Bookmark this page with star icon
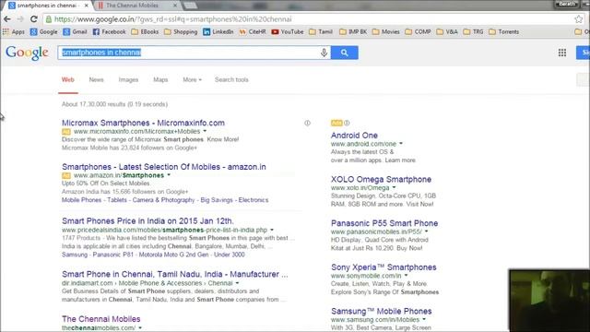Image resolution: width=590 pixels, height=332 pixels. click(x=578, y=19)
